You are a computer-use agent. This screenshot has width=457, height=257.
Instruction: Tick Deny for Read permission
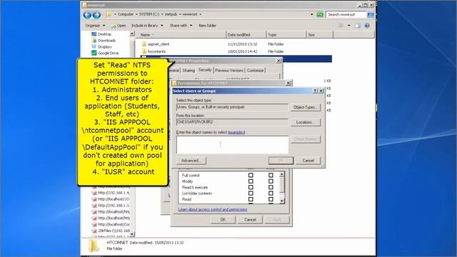click(271, 199)
